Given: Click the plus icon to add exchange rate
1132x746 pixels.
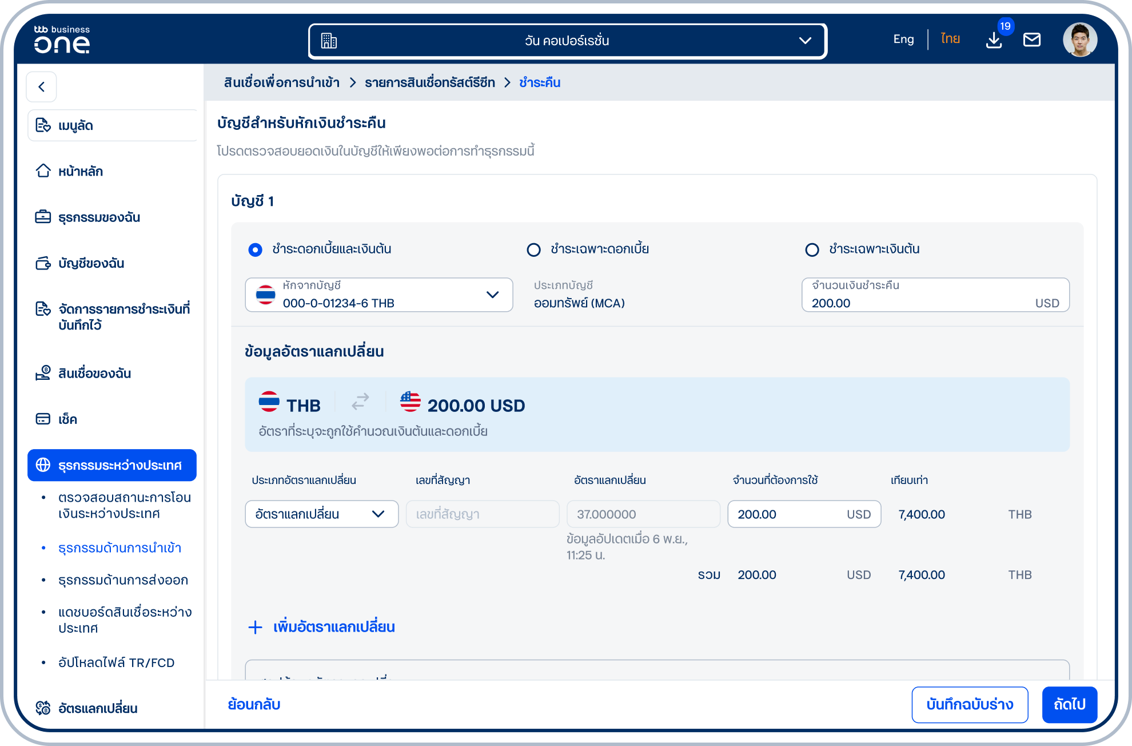Looking at the screenshot, I should click(255, 627).
